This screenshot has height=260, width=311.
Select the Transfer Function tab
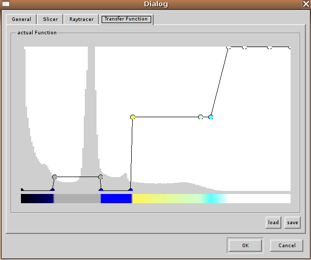pyautogui.click(x=126, y=19)
